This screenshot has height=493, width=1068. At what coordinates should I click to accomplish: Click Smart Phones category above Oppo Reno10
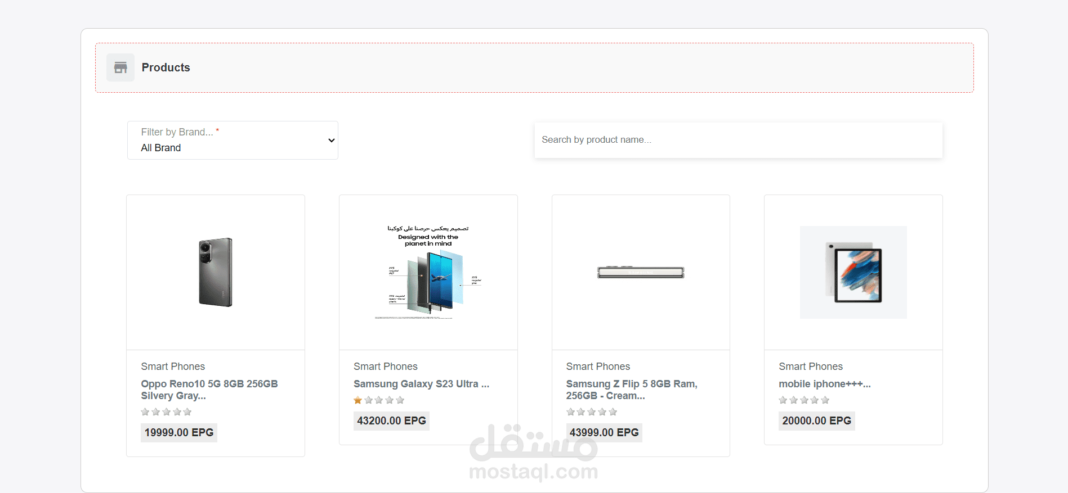tap(173, 367)
